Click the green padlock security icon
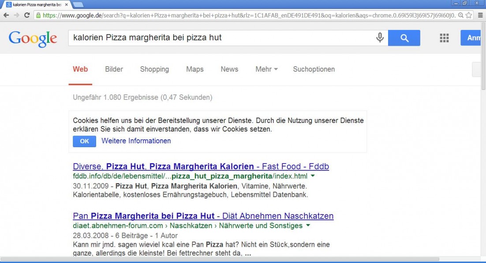The height and width of the screenshot is (263, 486). pyautogui.click(x=38, y=15)
